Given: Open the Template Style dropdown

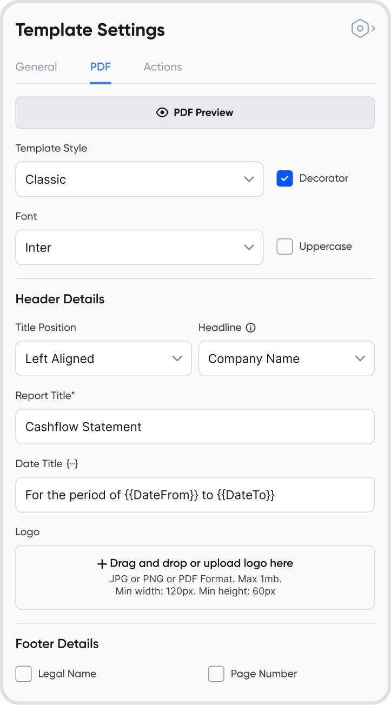Looking at the screenshot, I should click(140, 179).
